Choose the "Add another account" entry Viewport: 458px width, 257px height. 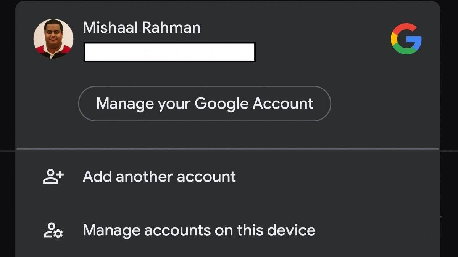[159, 177]
